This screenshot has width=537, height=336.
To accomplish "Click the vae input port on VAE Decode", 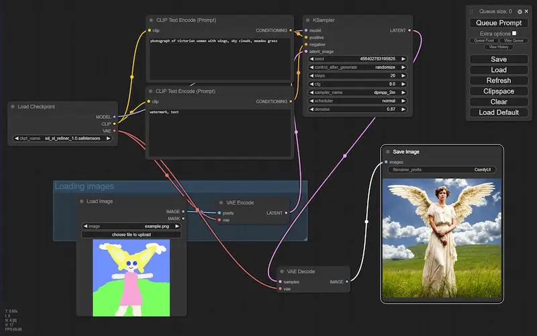I will coord(280,289).
